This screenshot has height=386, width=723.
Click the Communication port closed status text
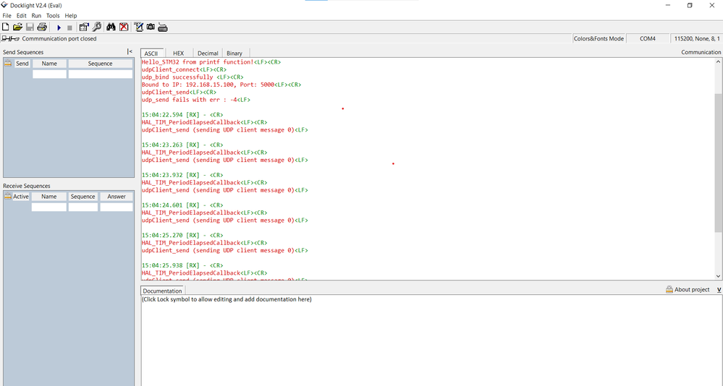click(59, 39)
